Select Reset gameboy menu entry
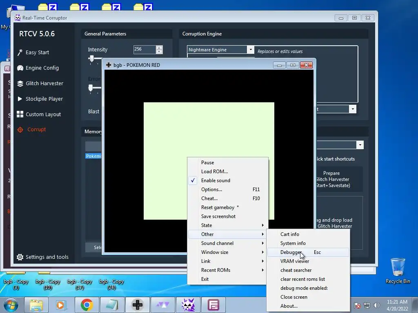 [x=227, y=207]
